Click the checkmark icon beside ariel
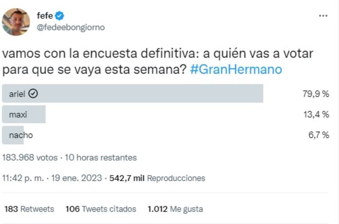This screenshot has width=339, height=224. [x=33, y=94]
